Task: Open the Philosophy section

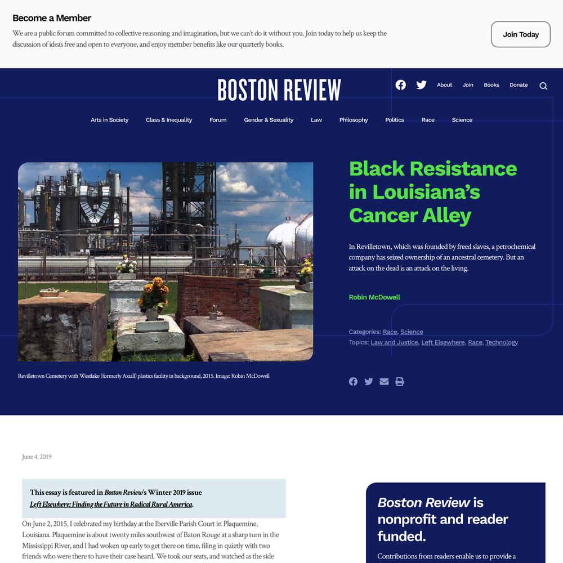Action: (x=354, y=120)
